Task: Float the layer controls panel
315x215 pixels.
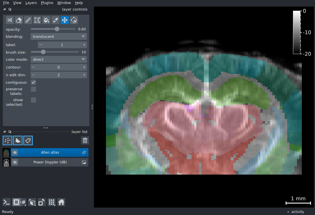Action: point(10,9)
